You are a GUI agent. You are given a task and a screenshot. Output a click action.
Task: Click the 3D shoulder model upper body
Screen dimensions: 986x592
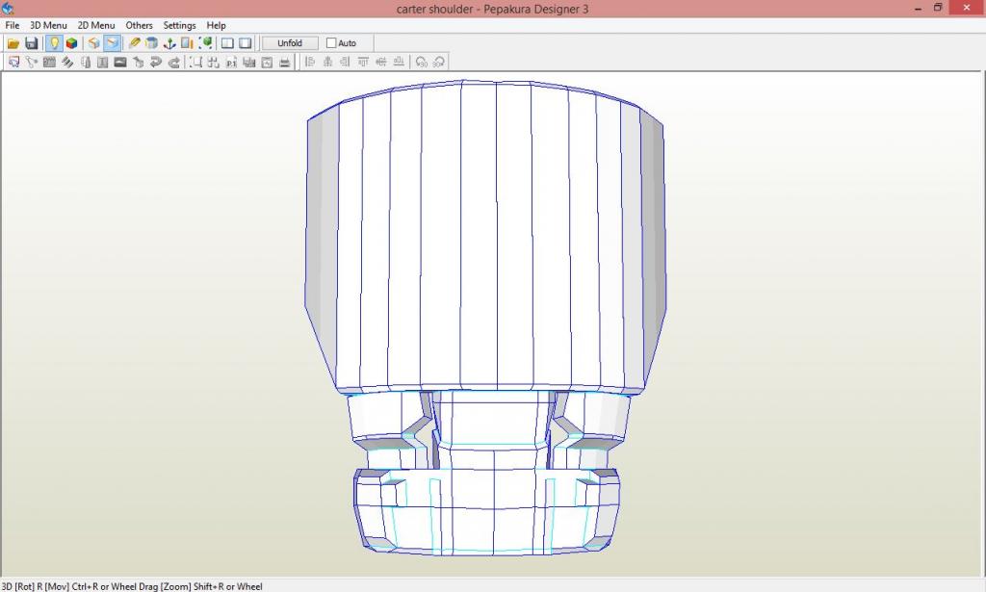(485, 238)
